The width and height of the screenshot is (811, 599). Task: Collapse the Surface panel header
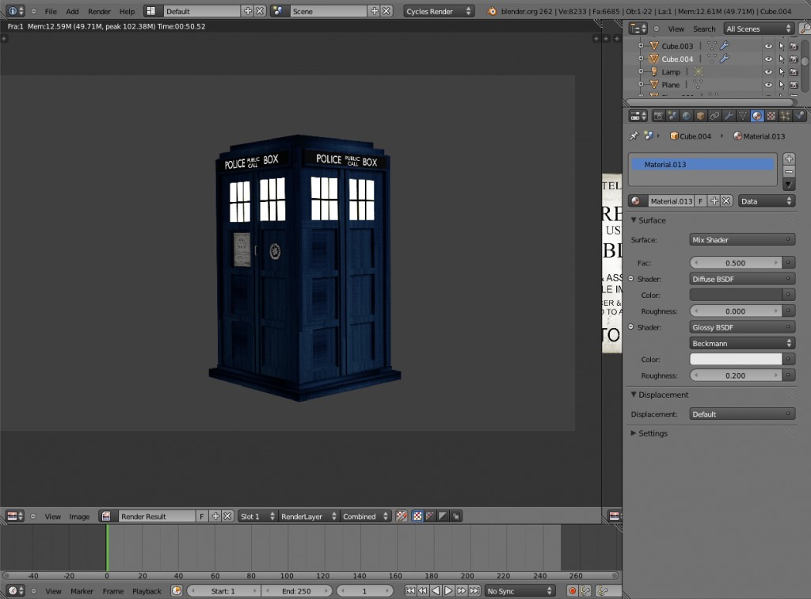(649, 220)
